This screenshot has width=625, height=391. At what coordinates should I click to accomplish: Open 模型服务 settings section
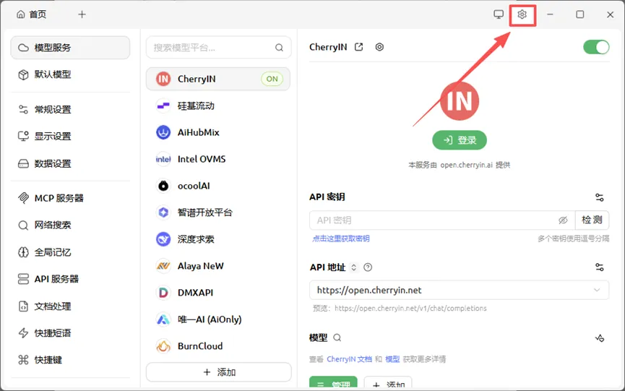(70, 48)
